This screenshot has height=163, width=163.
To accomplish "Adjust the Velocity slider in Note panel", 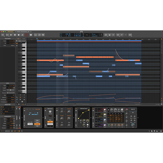I will click(11, 97).
